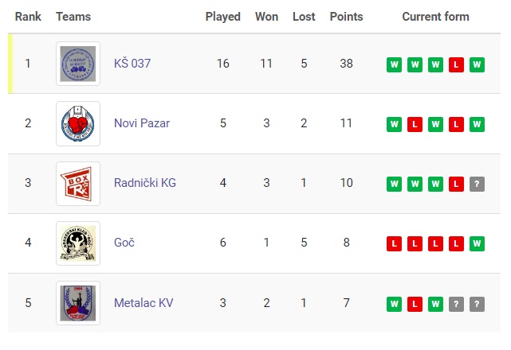Sort table by Points column header
Viewport: 511px width, 350px height.
(346, 17)
